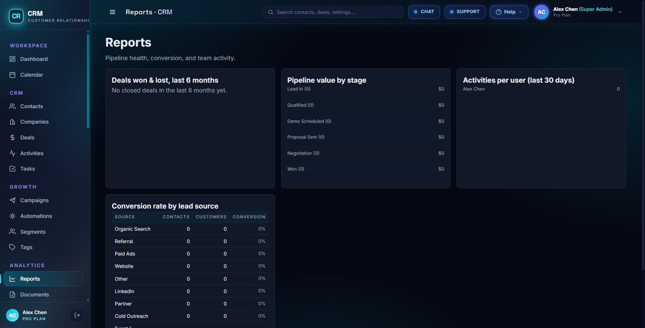Click the Lead In (0) stage
The height and width of the screenshot is (328, 645).
tap(299, 89)
